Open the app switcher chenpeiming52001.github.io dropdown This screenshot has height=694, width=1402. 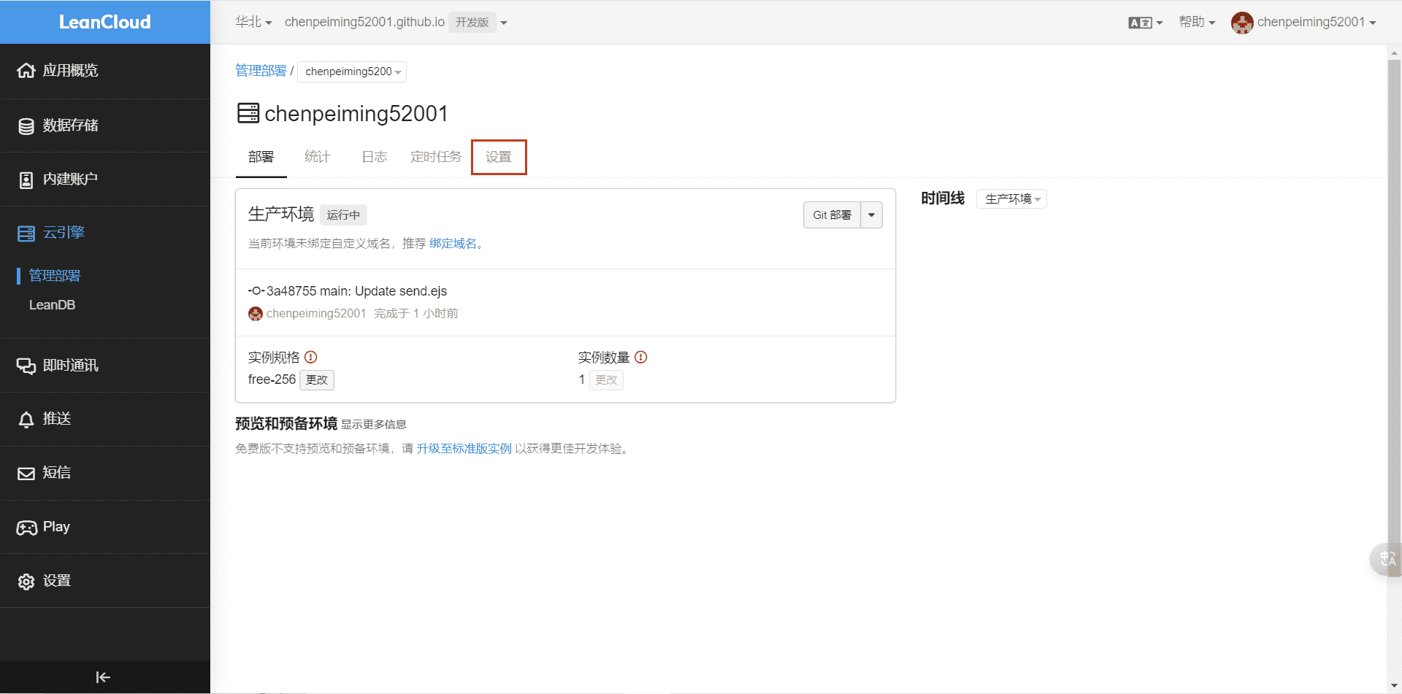click(396, 23)
